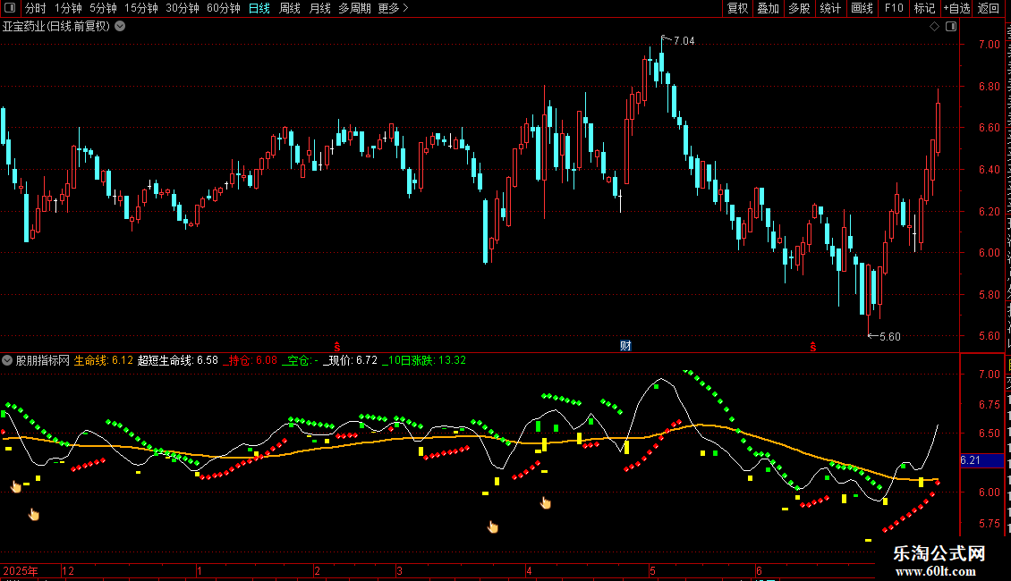Select the 日线 daily period
The height and width of the screenshot is (581, 1011).
(259, 8)
